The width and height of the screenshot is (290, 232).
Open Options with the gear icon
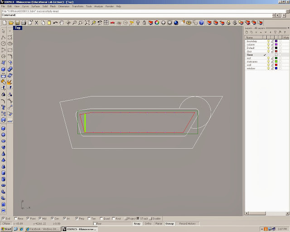coord(188,23)
